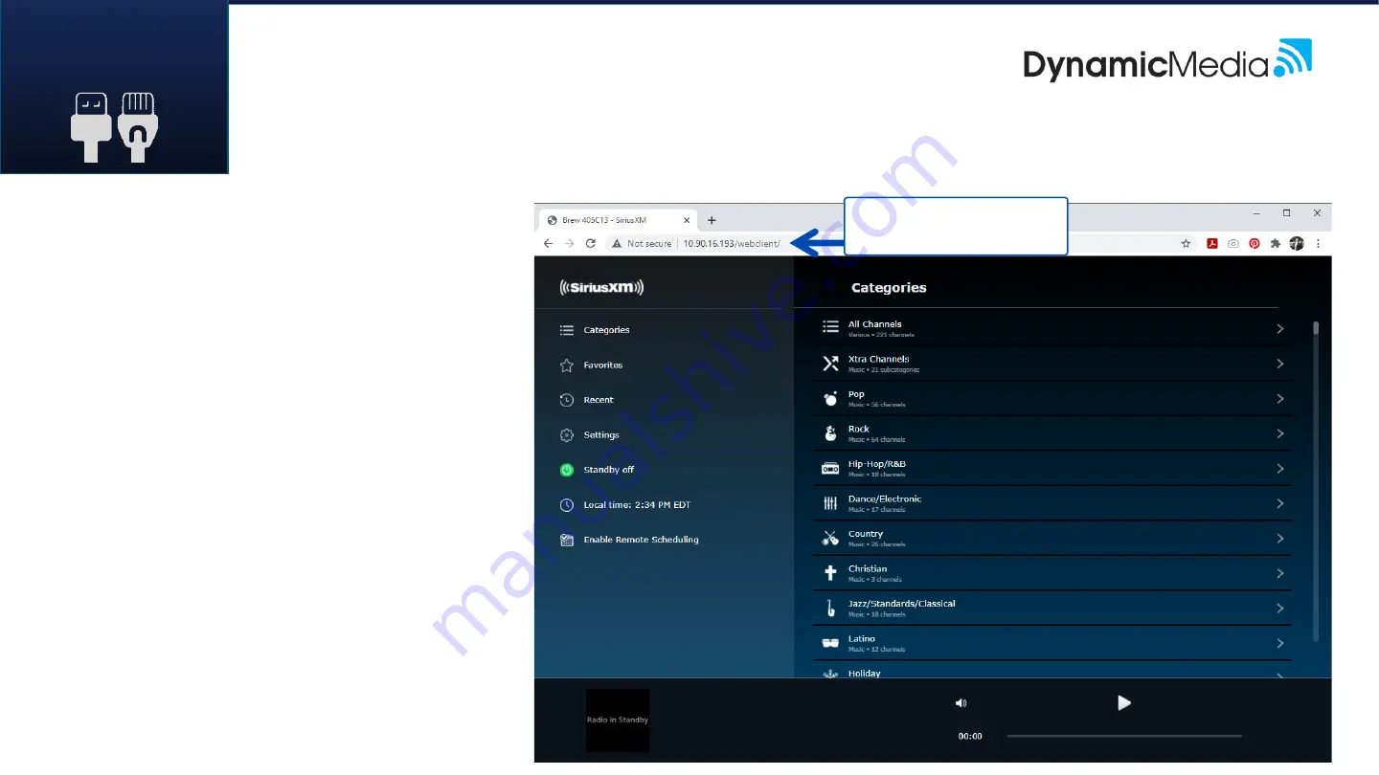
Task: Reload the page in the browser
Action: tap(591, 244)
